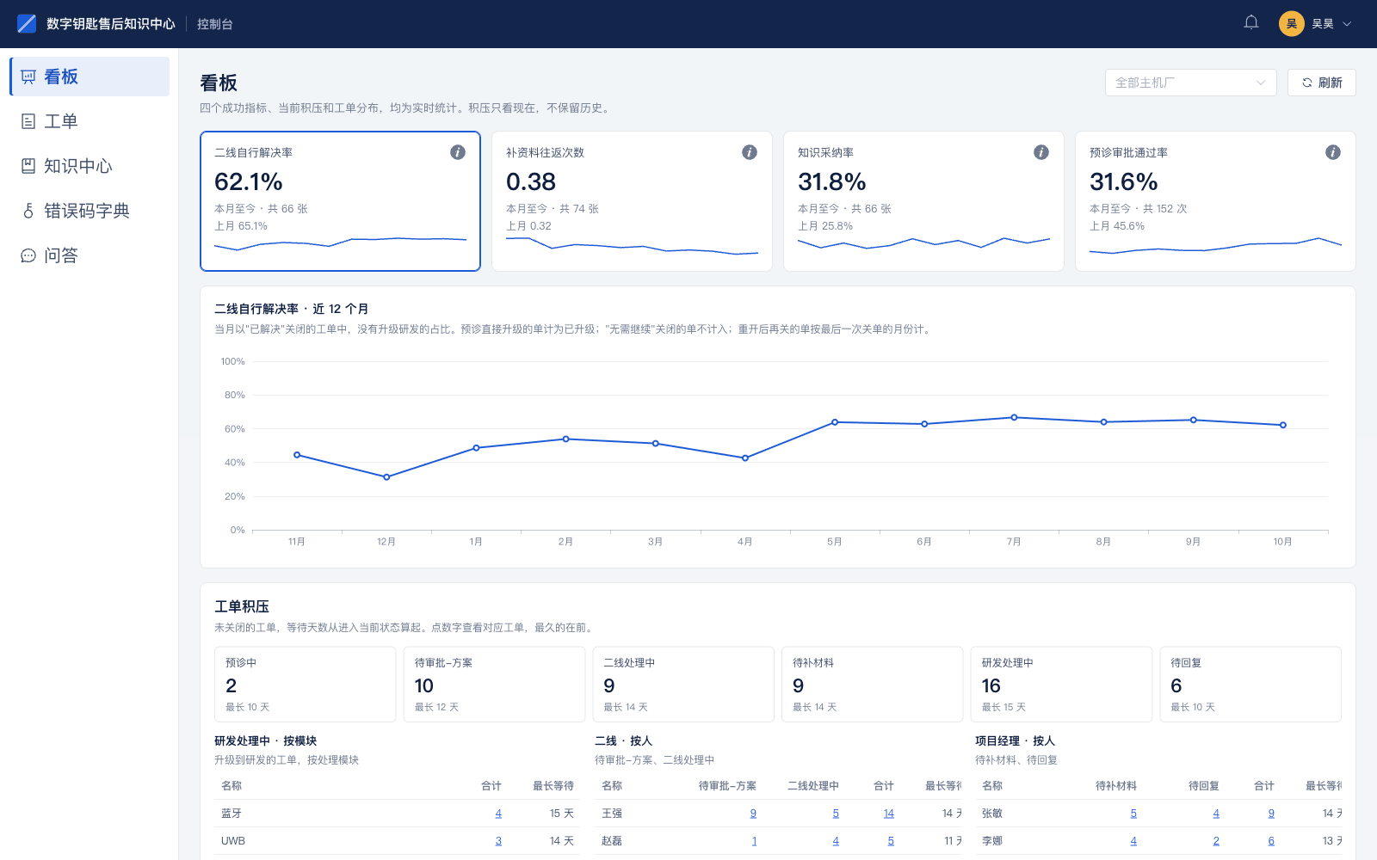Open 问答 in sidebar
The height and width of the screenshot is (860, 1377).
[90, 255]
